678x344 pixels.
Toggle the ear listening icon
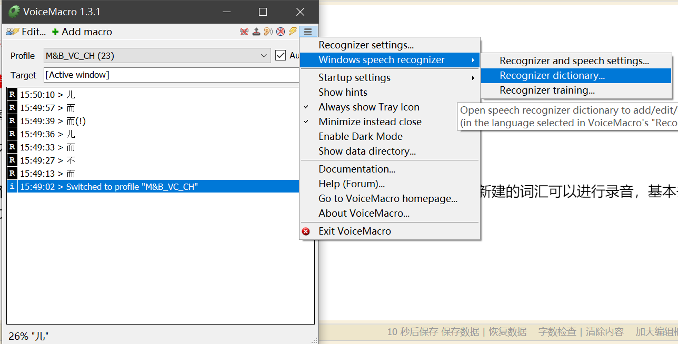[x=268, y=32]
